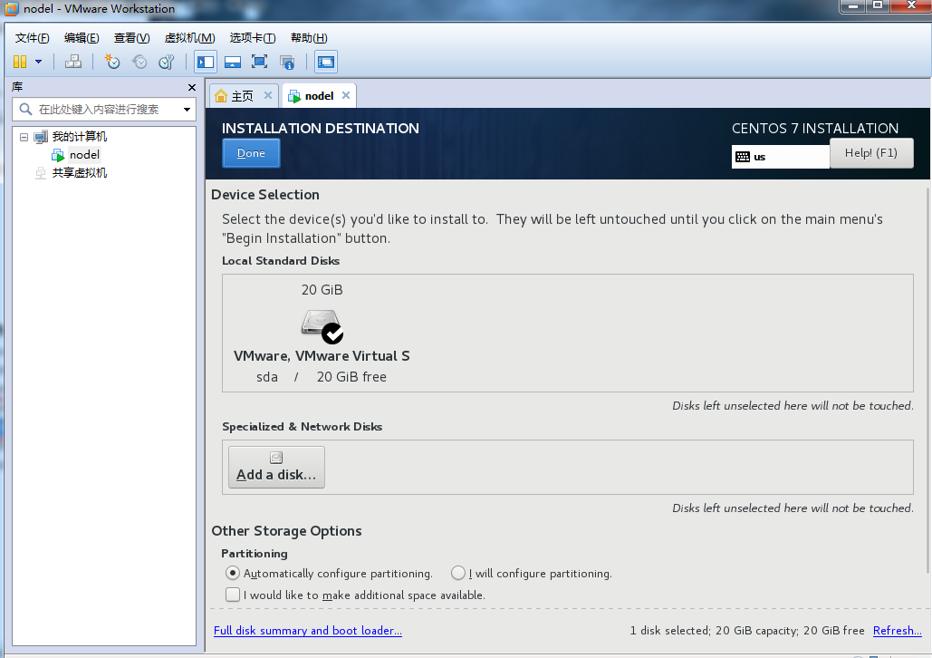Click the Refresh... link
The image size is (932, 658).
[x=897, y=631]
